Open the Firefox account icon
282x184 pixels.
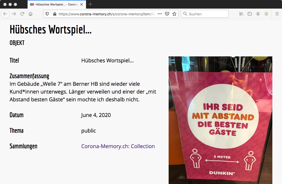(258, 14)
